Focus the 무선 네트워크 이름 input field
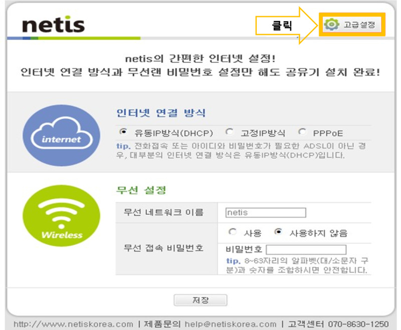The width and height of the screenshot is (401, 330). point(266,212)
